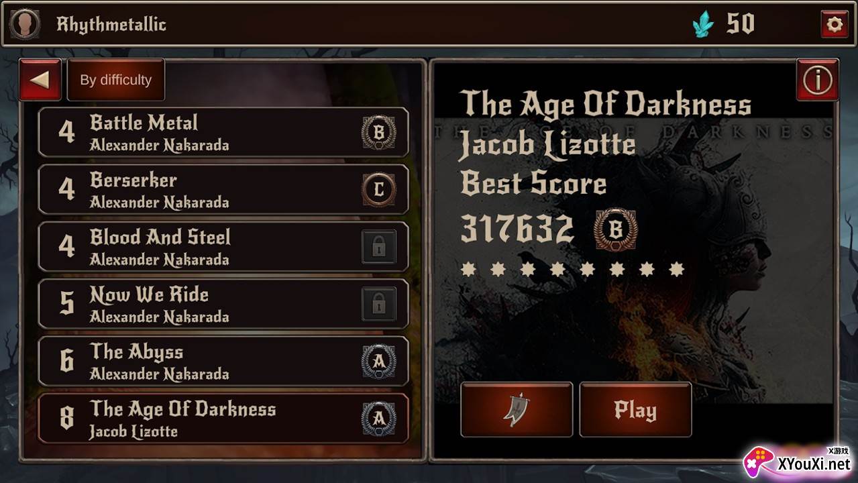858x483 pixels.
Task: Select the Berserker song entry
Action: point(223,190)
